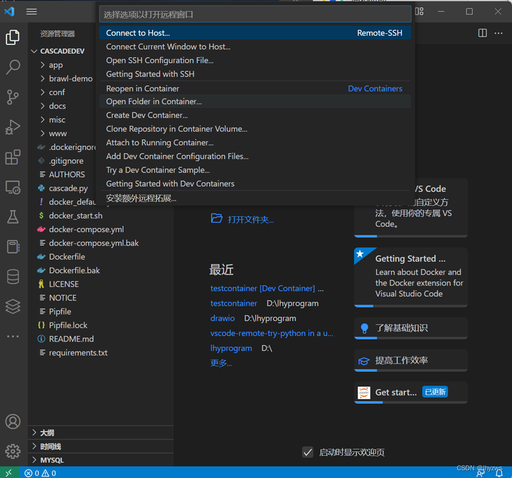Click the remote window indicator in status bar
The width and height of the screenshot is (512, 478).
pyautogui.click(x=9, y=473)
